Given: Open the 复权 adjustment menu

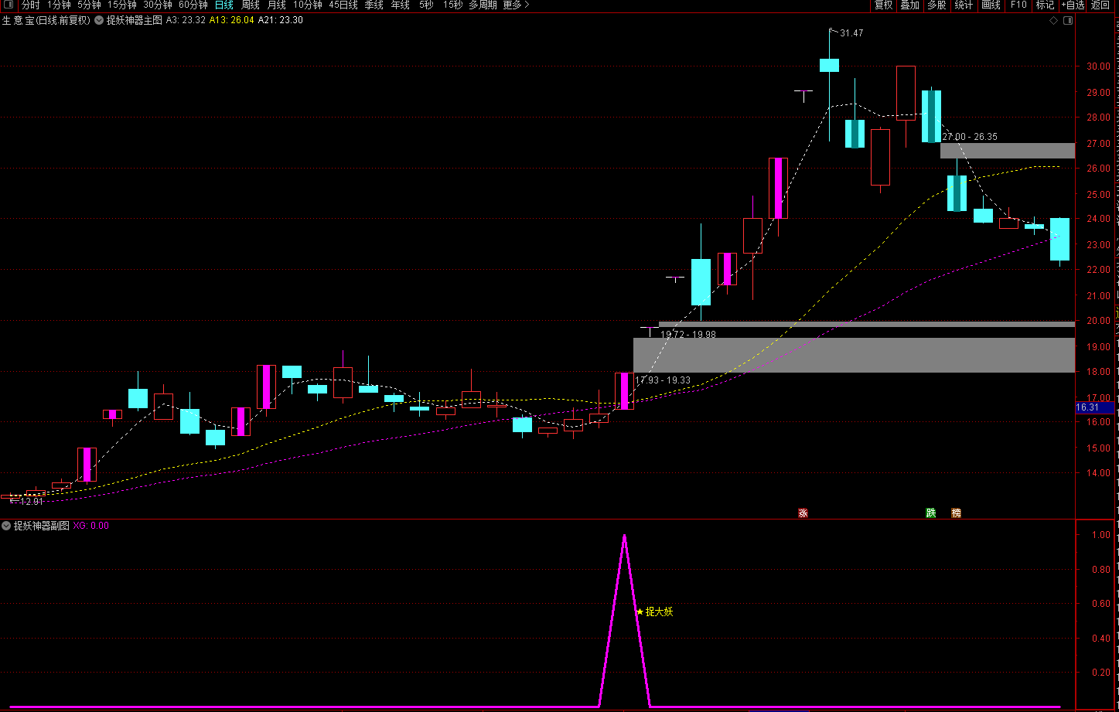Looking at the screenshot, I should point(883,5).
